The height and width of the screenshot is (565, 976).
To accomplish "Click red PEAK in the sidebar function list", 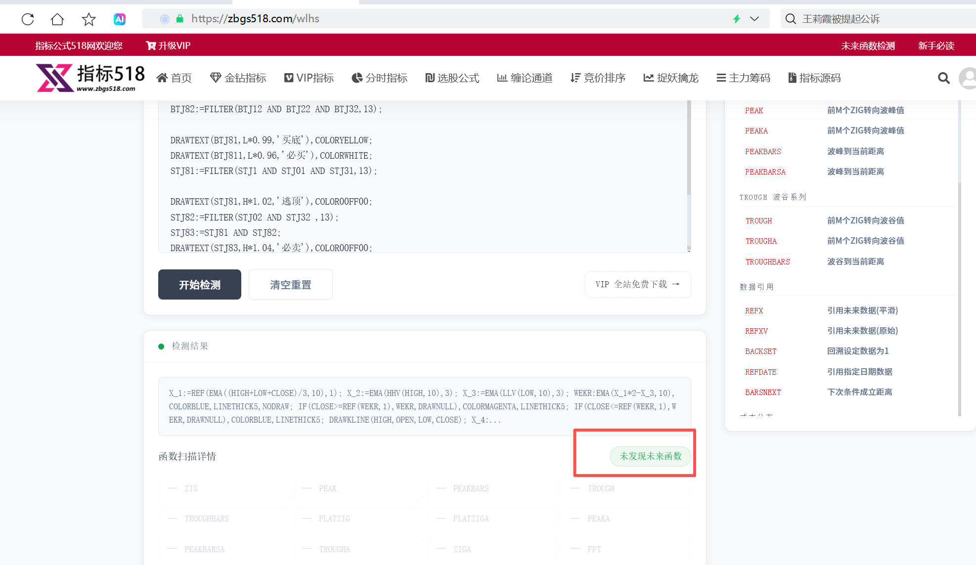I will coord(754,111).
